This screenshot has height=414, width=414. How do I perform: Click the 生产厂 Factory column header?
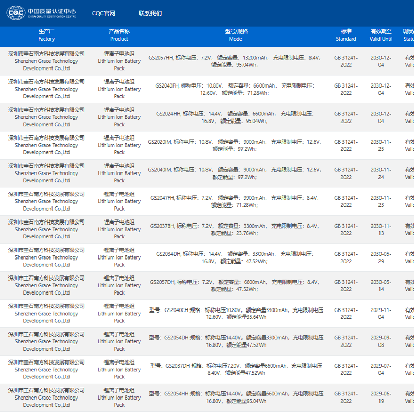click(46, 35)
